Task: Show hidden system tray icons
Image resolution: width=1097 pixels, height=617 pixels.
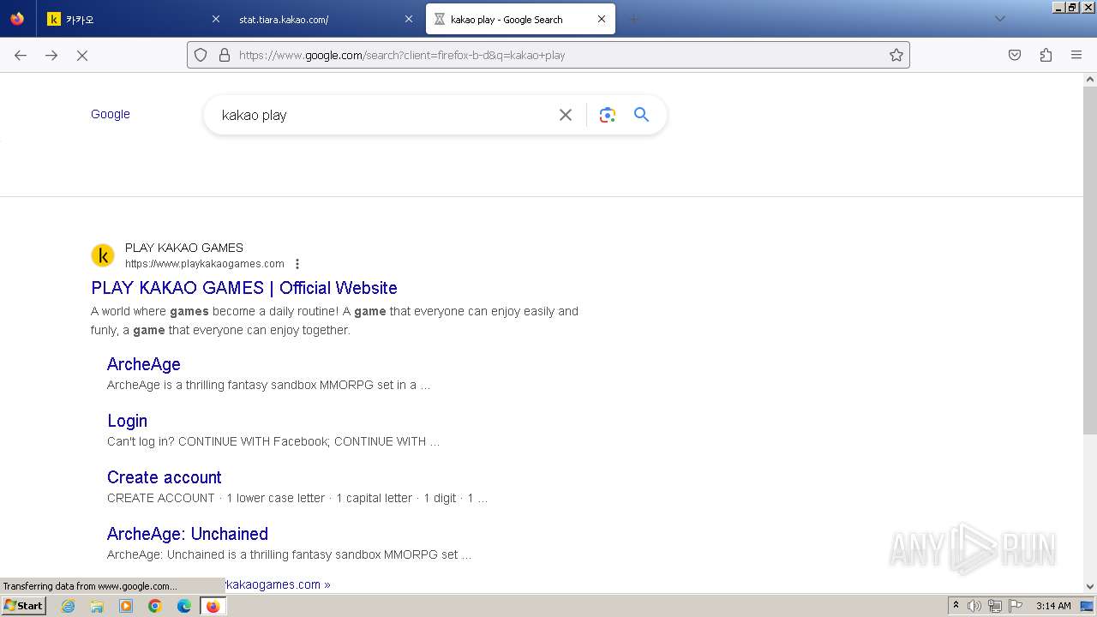Action: tap(956, 606)
